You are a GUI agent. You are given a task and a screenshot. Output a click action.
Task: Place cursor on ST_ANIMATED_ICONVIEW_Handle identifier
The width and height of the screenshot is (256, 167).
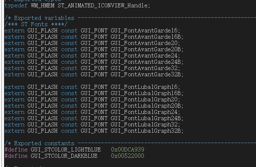click(x=102, y=6)
